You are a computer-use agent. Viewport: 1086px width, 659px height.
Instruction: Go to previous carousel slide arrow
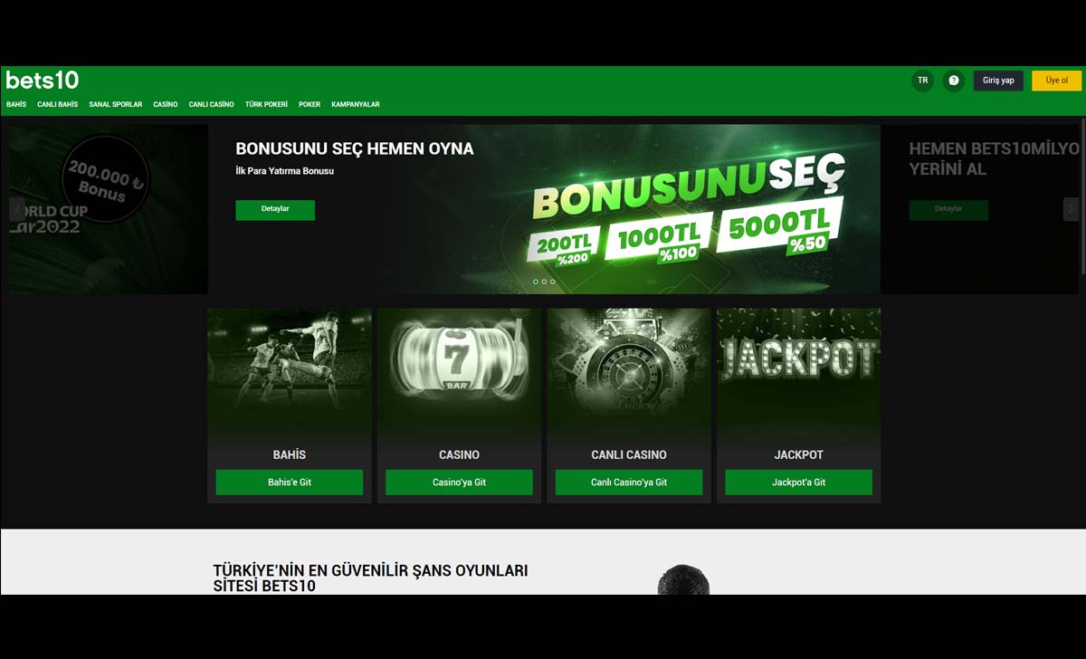click(16, 209)
